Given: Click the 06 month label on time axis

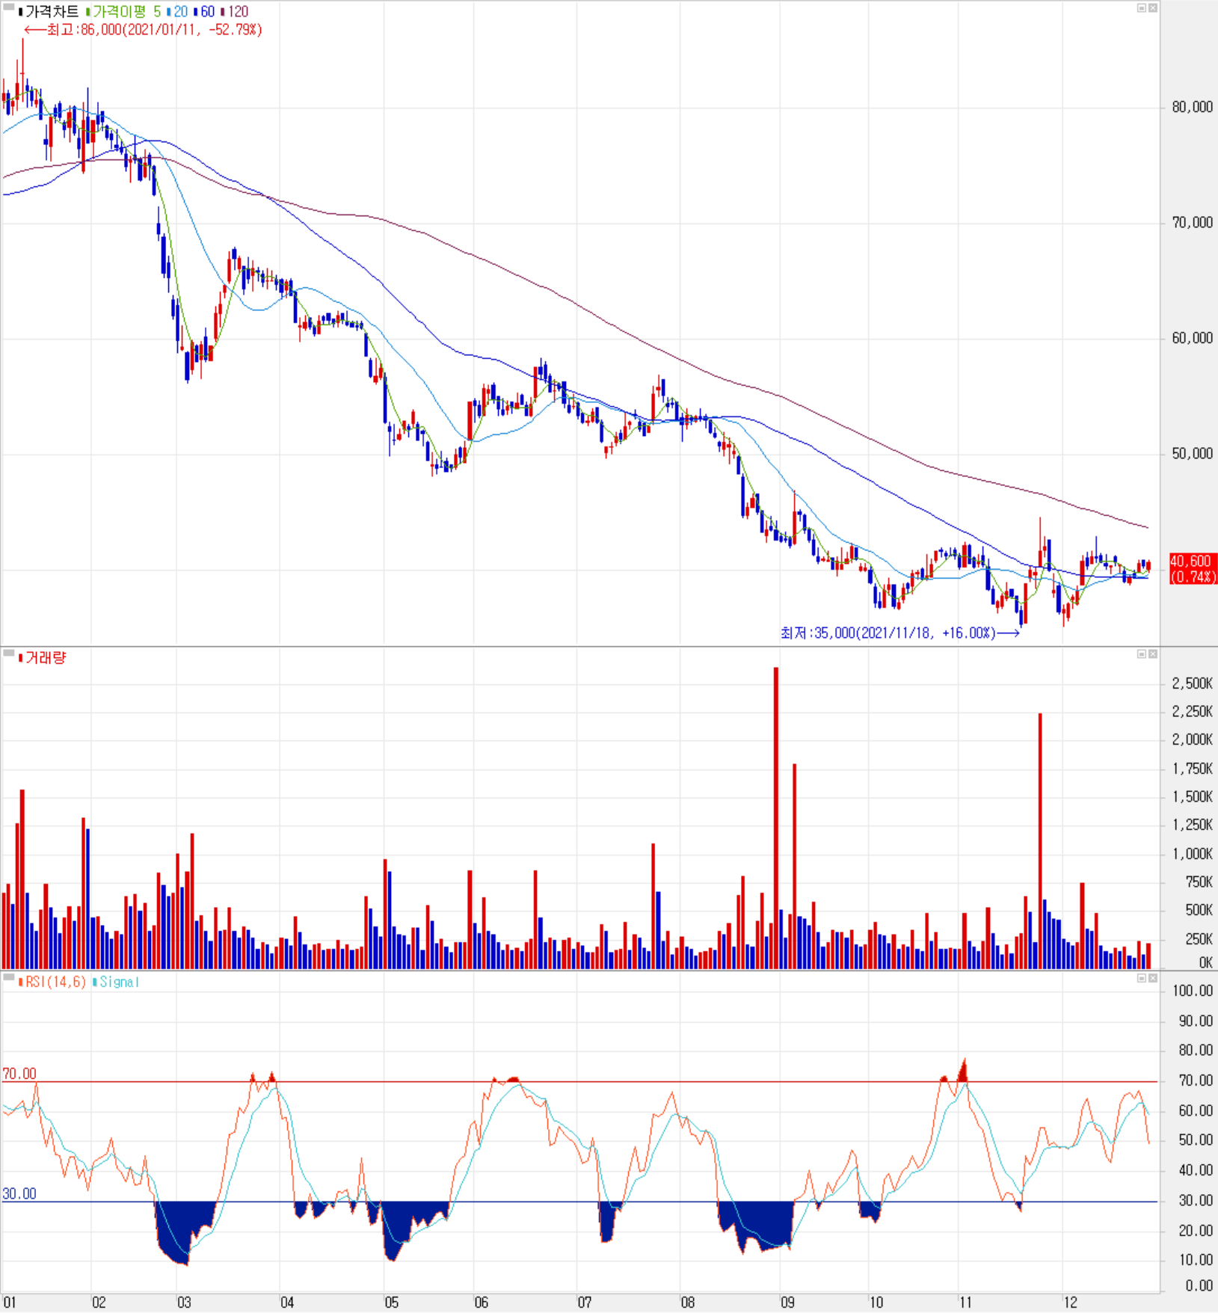Looking at the screenshot, I should [x=482, y=1303].
